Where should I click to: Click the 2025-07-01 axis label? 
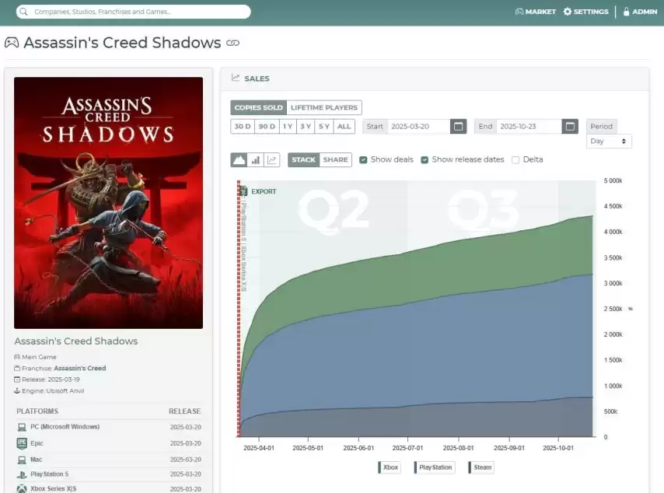point(407,448)
